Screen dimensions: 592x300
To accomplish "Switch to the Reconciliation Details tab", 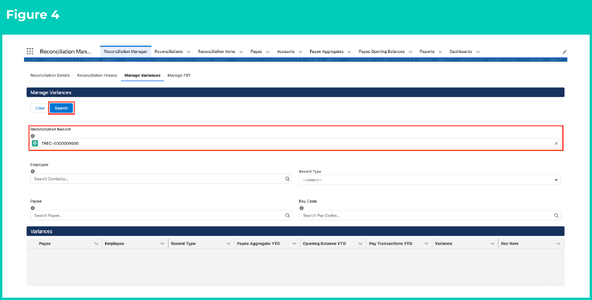I will point(50,76).
